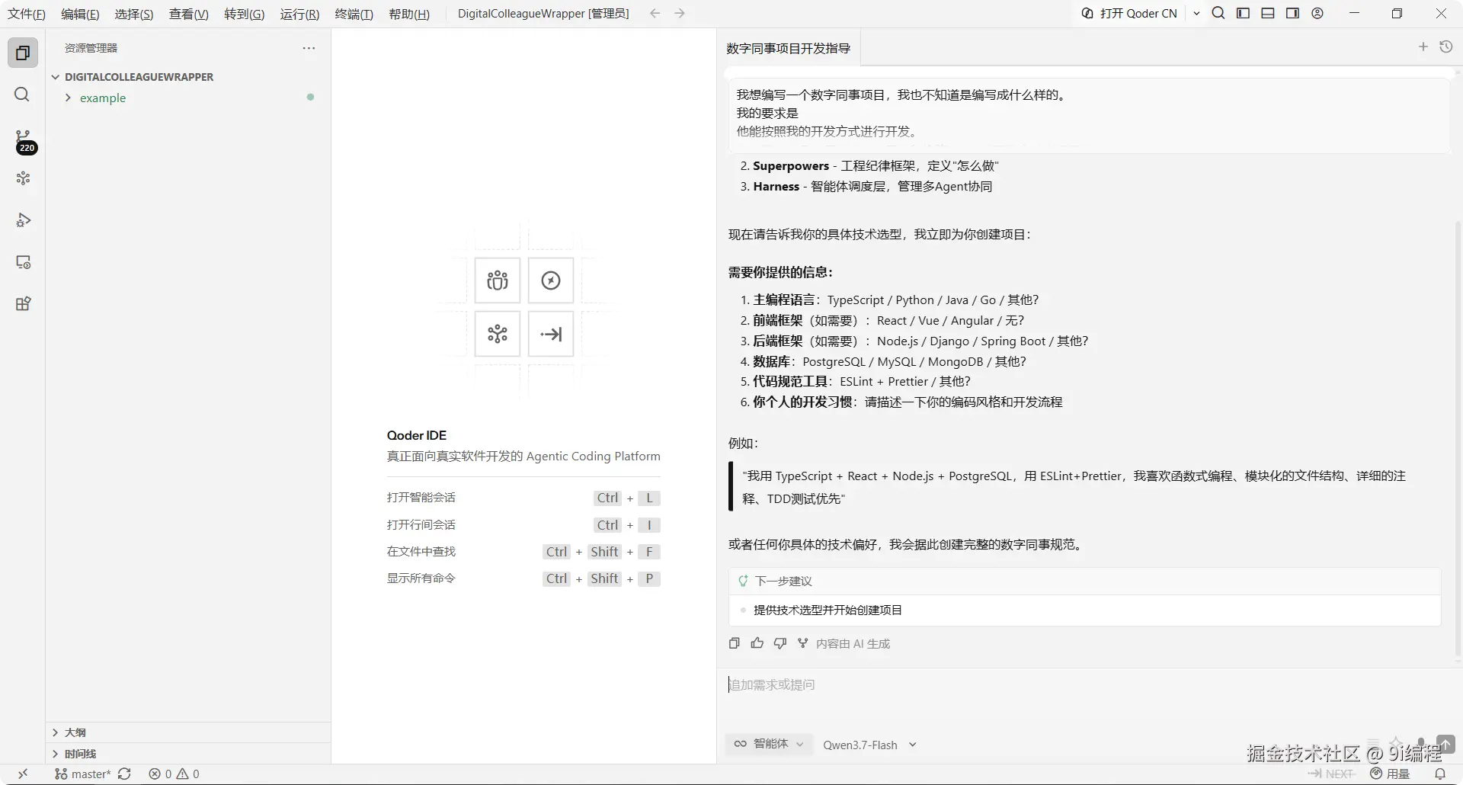Click the nodes cluster icon in welcome grid
This screenshot has height=785, width=1463.
498,334
